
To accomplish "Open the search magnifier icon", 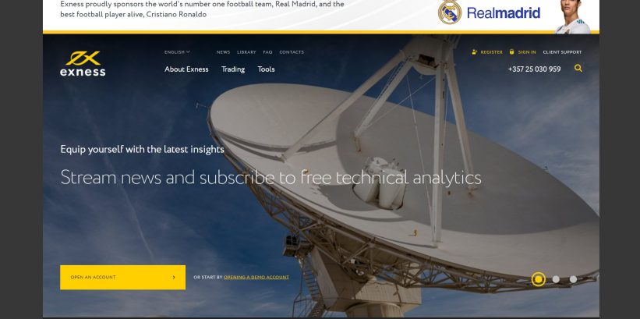I will [x=578, y=68].
